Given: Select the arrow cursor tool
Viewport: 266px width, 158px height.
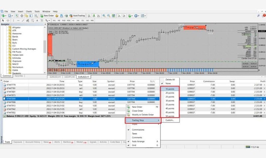Looking at the screenshot, I should [3, 20].
